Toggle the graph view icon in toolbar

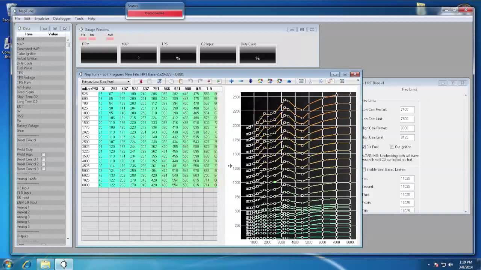click(330, 81)
